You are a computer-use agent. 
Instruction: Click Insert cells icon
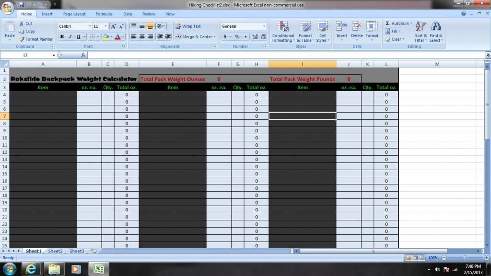point(341,27)
